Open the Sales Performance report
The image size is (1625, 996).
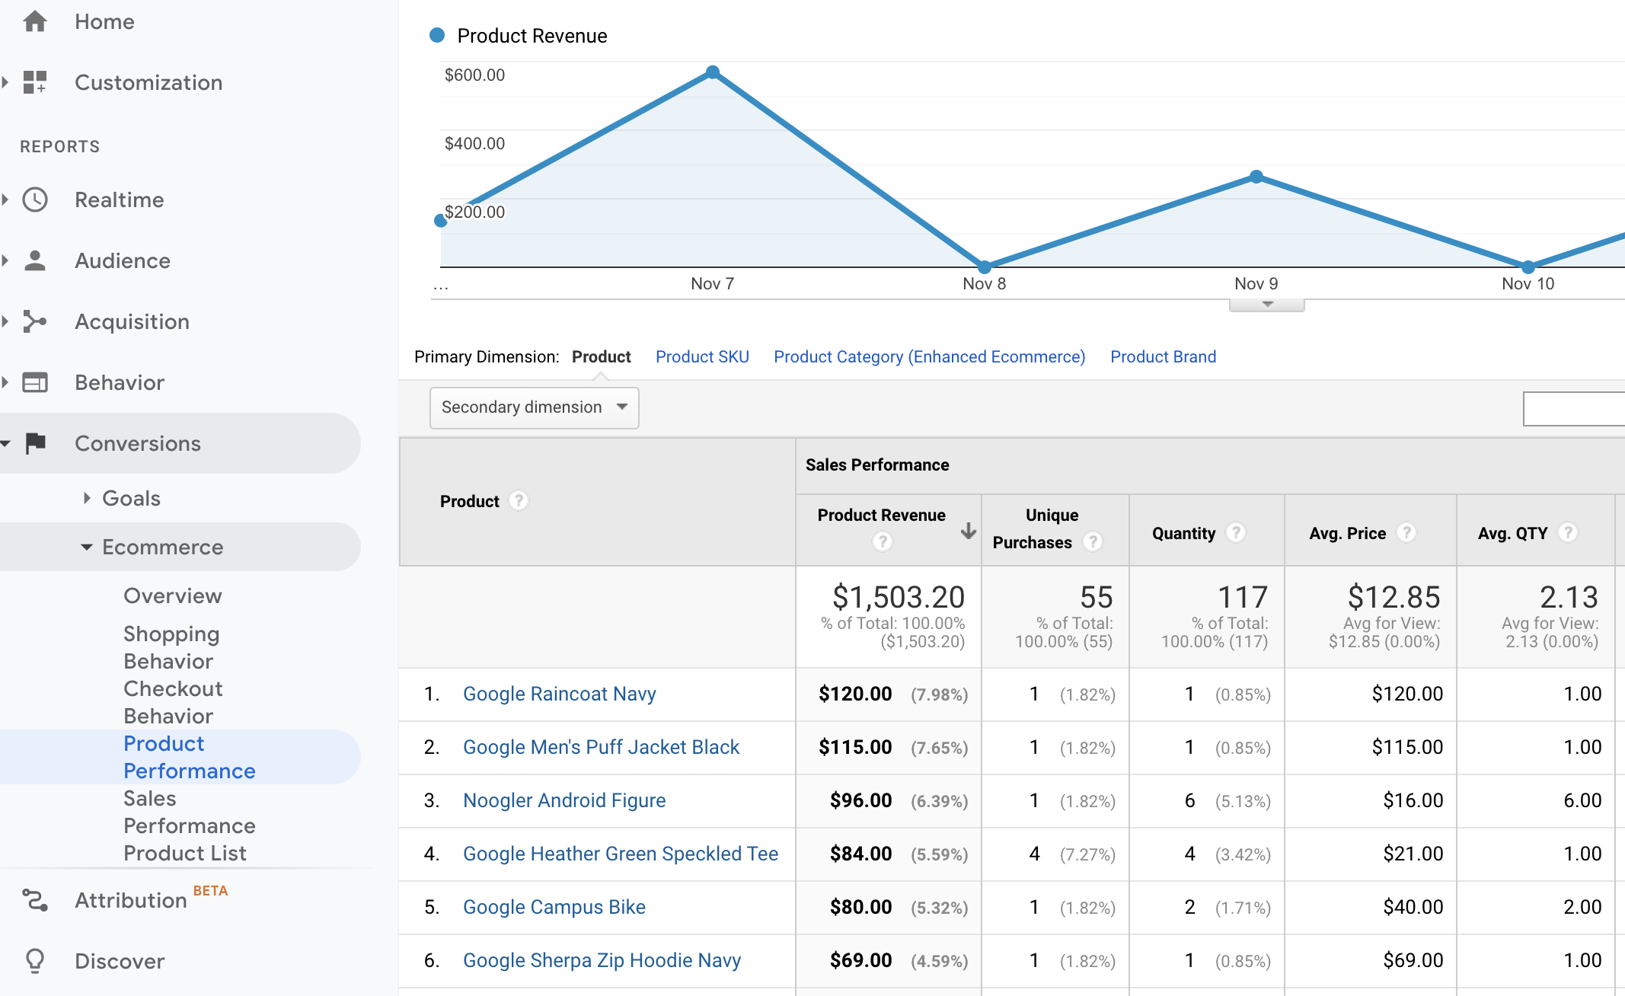point(190,812)
